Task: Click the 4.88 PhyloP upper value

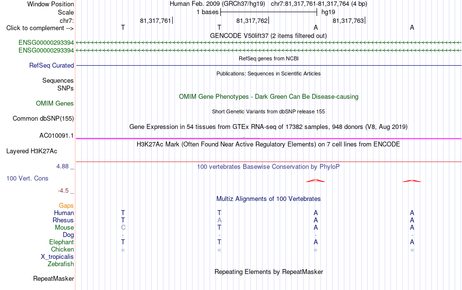Action: point(62,166)
